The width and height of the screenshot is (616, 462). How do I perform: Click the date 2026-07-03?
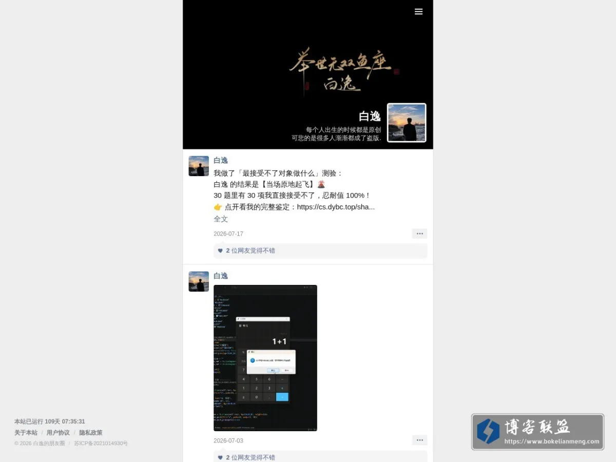(228, 440)
